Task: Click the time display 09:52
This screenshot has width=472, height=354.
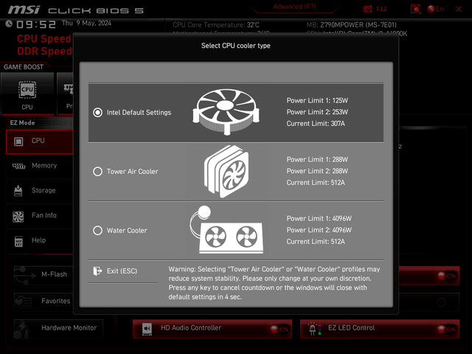Action: point(36,24)
